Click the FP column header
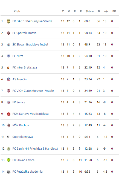Viewport: 119px width, 177px height. [114, 11]
